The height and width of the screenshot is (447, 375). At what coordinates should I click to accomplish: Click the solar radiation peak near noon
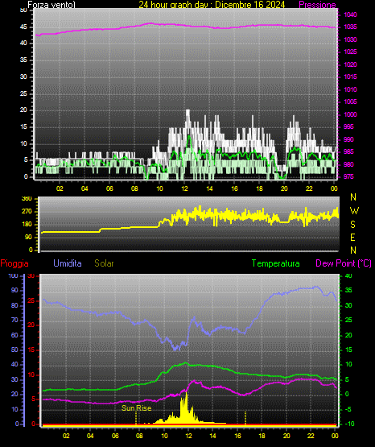186,394
